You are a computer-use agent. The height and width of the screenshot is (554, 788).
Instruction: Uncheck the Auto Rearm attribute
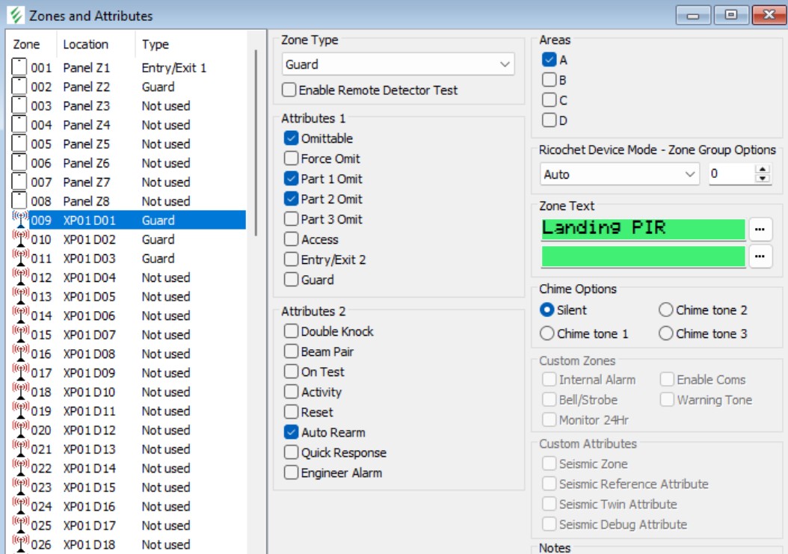[291, 432]
